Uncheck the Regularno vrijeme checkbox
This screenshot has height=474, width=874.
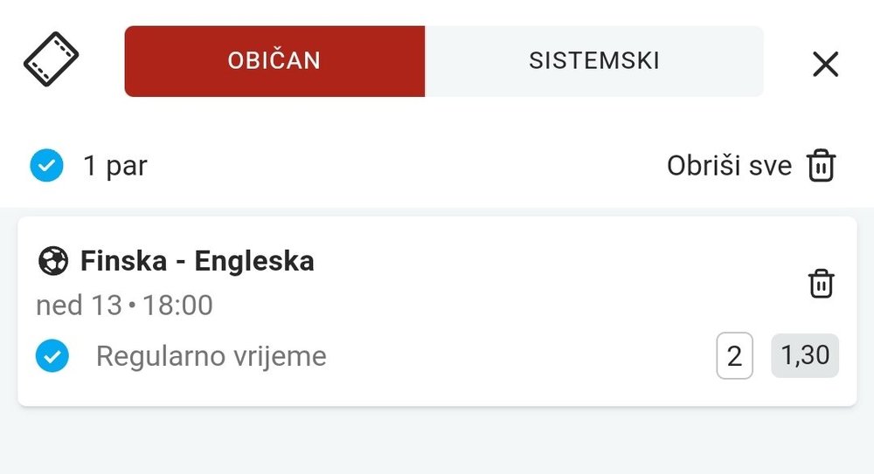click(52, 356)
